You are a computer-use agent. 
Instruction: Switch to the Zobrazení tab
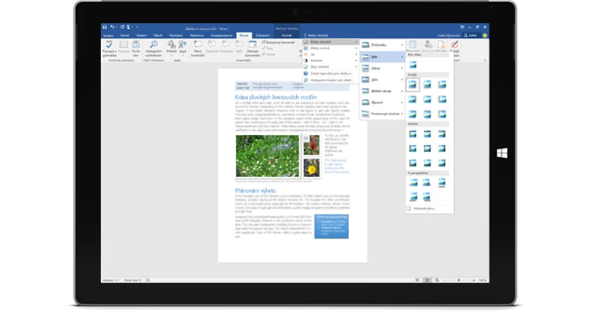(262, 35)
